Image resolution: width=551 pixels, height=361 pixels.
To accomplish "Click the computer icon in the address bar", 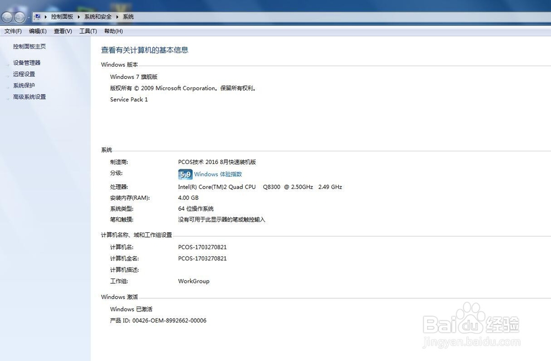I will 37,17.
